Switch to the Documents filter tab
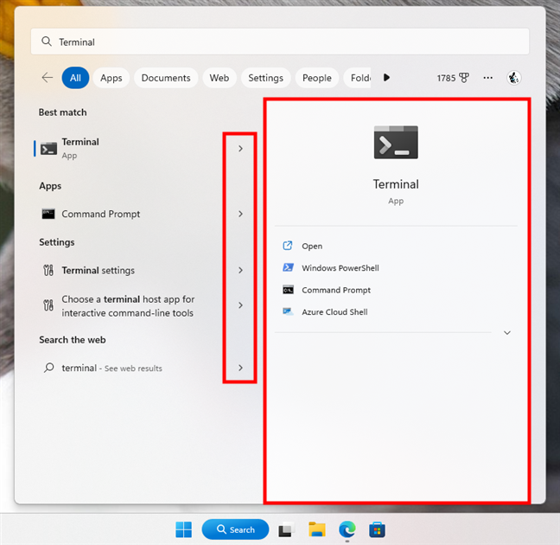 coord(166,78)
